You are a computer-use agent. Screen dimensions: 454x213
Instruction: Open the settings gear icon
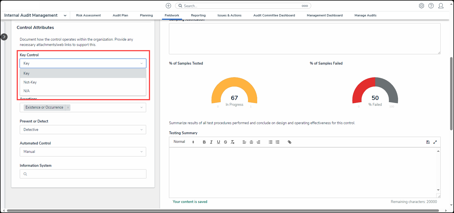coord(421,6)
